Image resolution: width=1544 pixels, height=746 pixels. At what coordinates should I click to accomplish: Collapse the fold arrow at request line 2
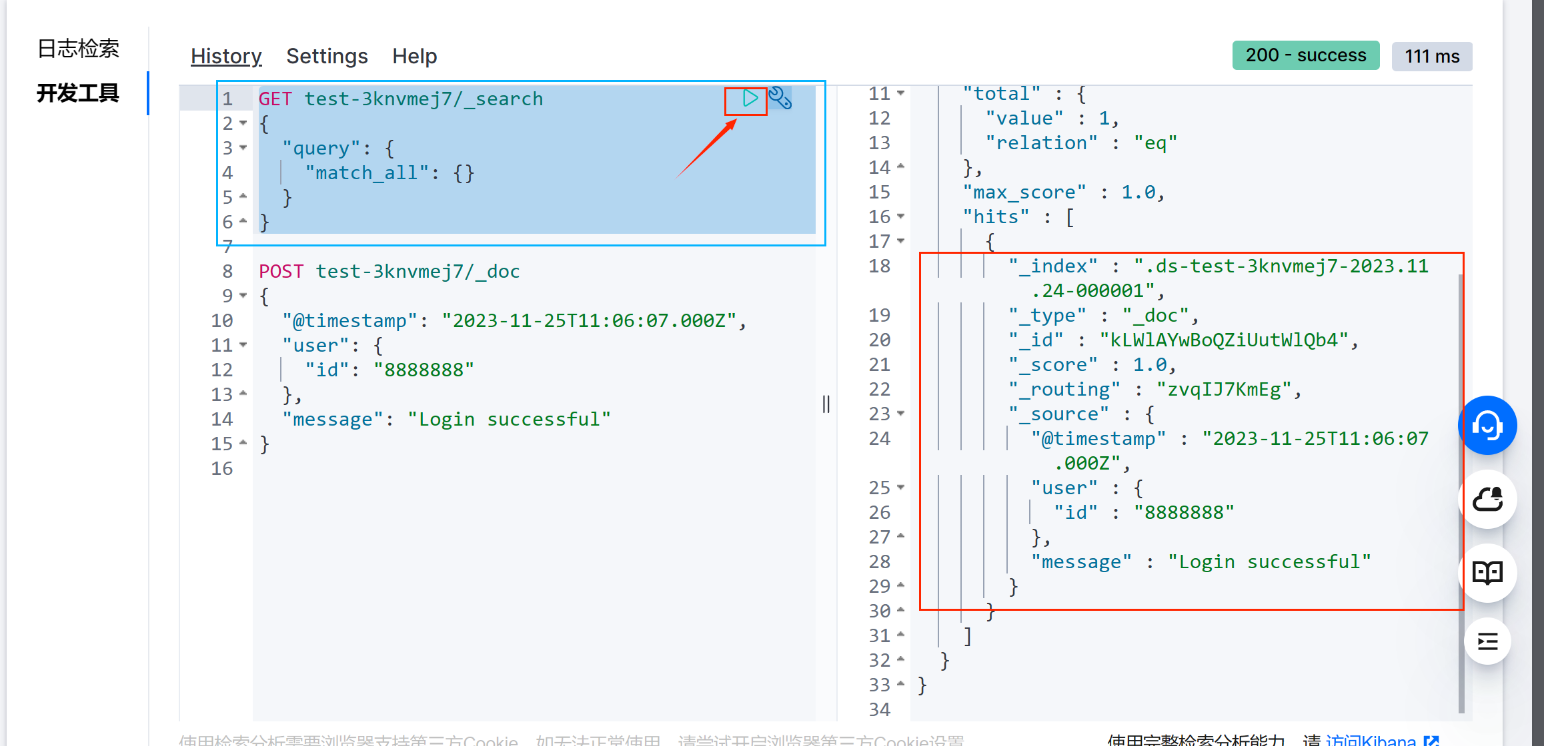click(x=243, y=123)
